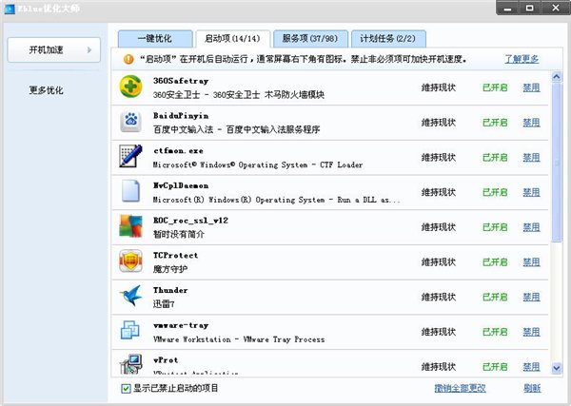Click 魔方守护 description text

[x=170, y=269]
